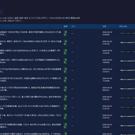
Task: Click 成功 badge in the 23:02:22 row
Action: tap(65, 98)
